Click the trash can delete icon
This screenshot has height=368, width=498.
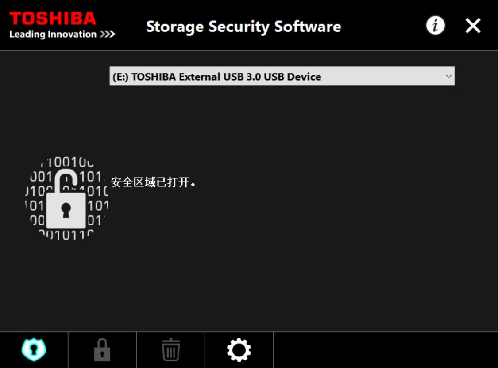(x=170, y=350)
